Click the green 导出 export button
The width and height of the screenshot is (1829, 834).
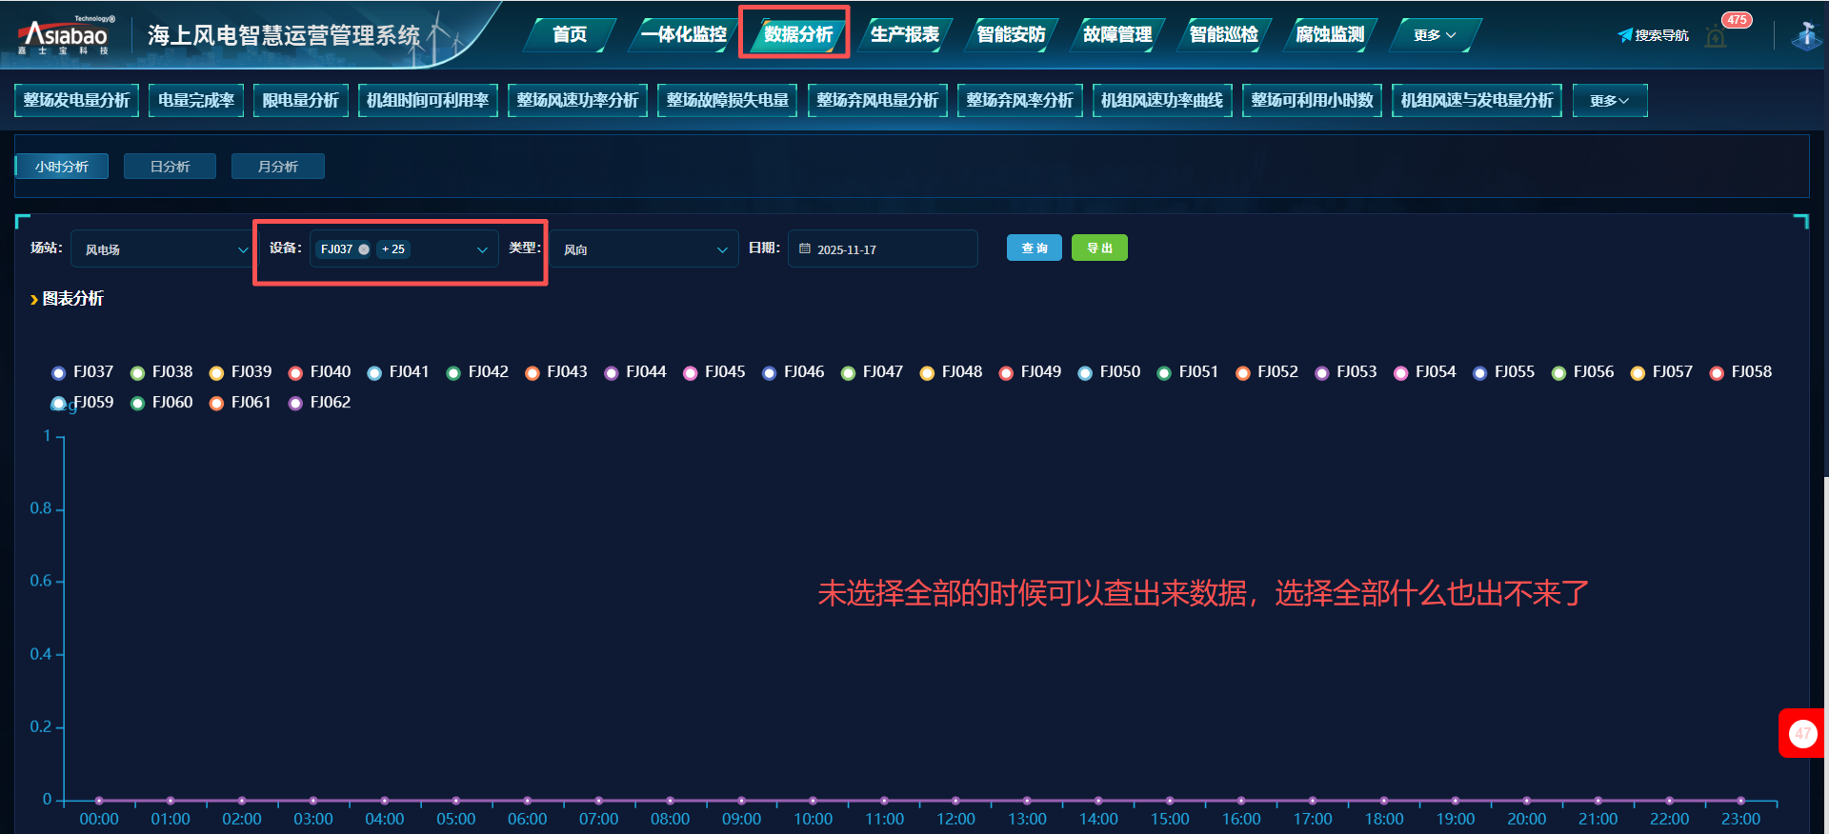coord(1099,248)
